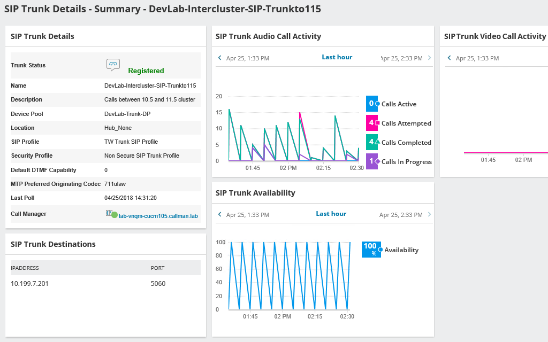Click the Trunk Status speech bubble icon
Viewport: 548px width, 342px height.
(113, 64)
